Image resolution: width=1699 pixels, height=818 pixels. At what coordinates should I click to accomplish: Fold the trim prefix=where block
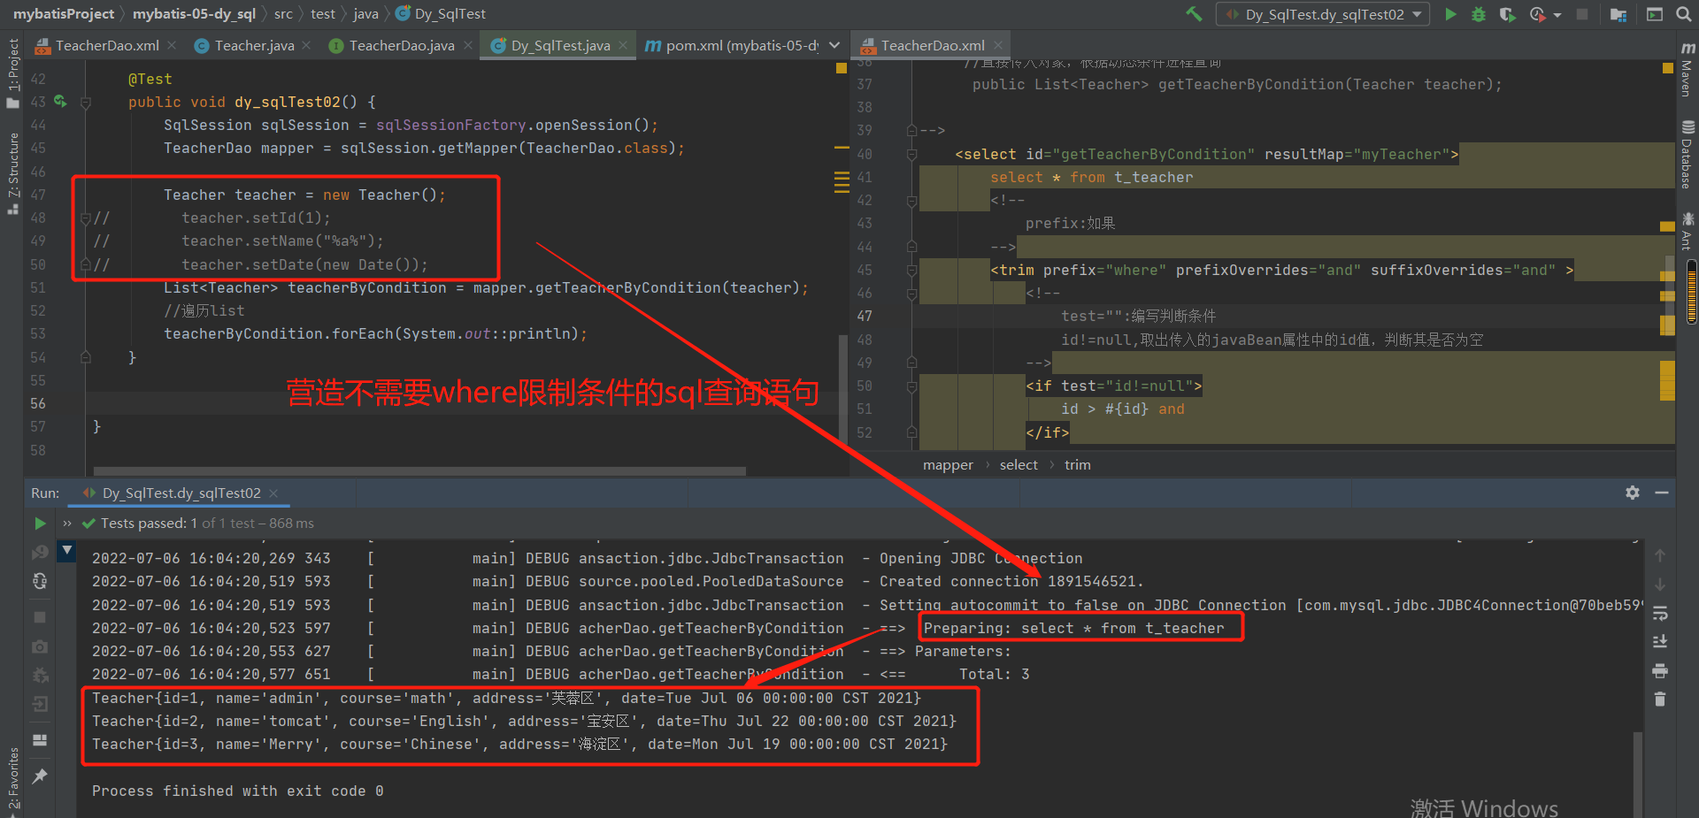coord(911,270)
